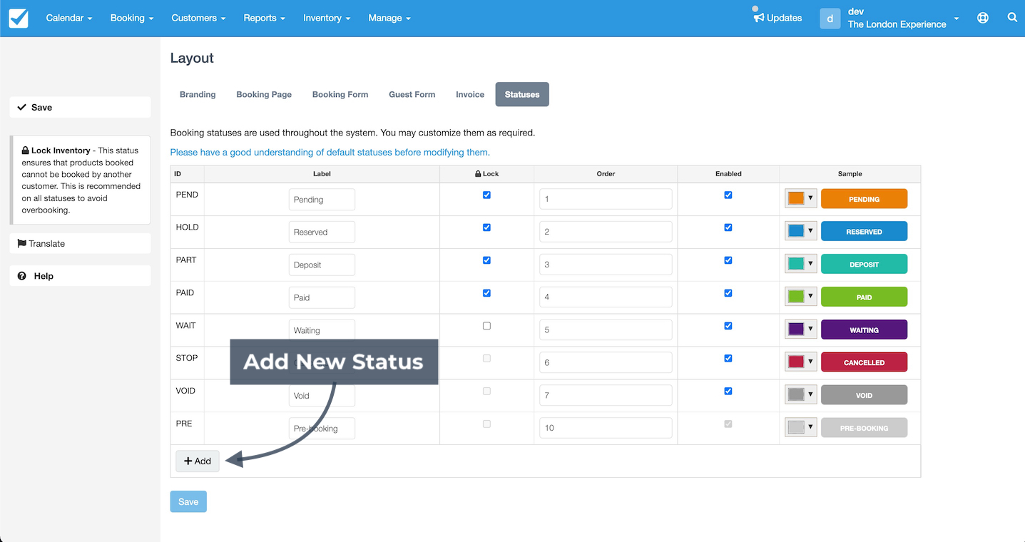Switch to the Booking Page tab

[x=264, y=94]
